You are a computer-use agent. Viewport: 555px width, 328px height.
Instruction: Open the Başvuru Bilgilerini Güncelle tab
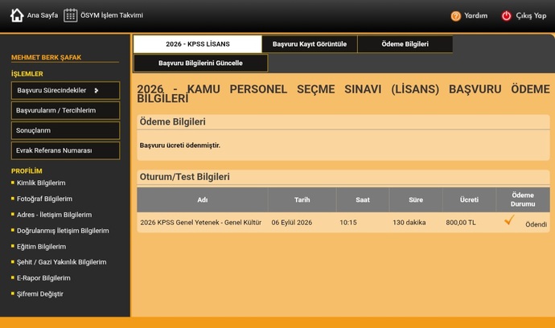pyautogui.click(x=200, y=63)
